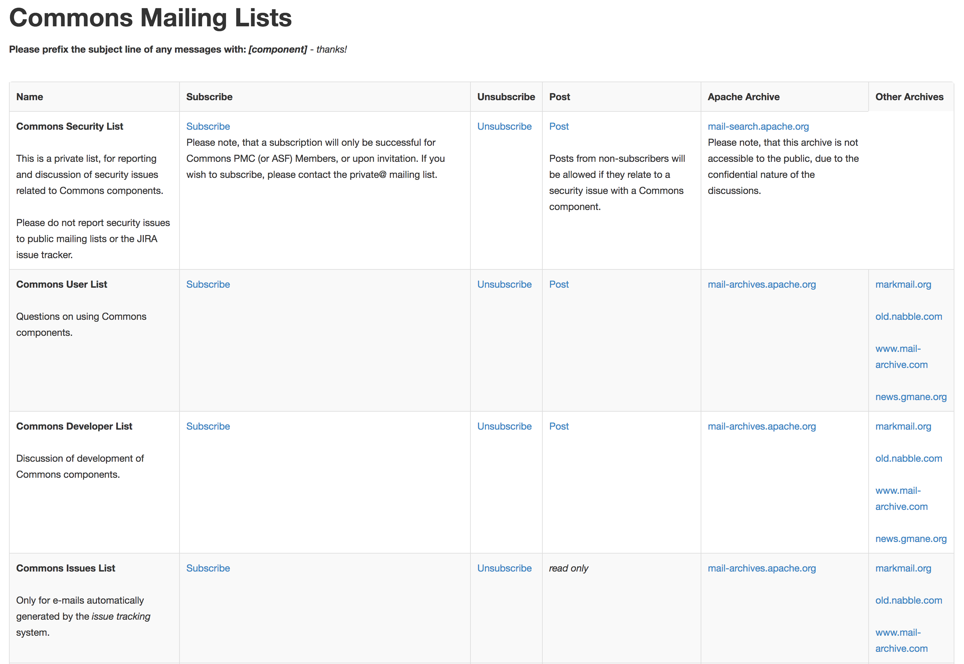Subscribe to the Commons Developer List
Screen dimensions: 964x664
click(208, 426)
